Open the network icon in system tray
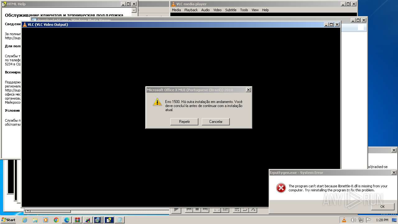Image resolution: width=398 pixels, height=224 pixels. [361, 220]
